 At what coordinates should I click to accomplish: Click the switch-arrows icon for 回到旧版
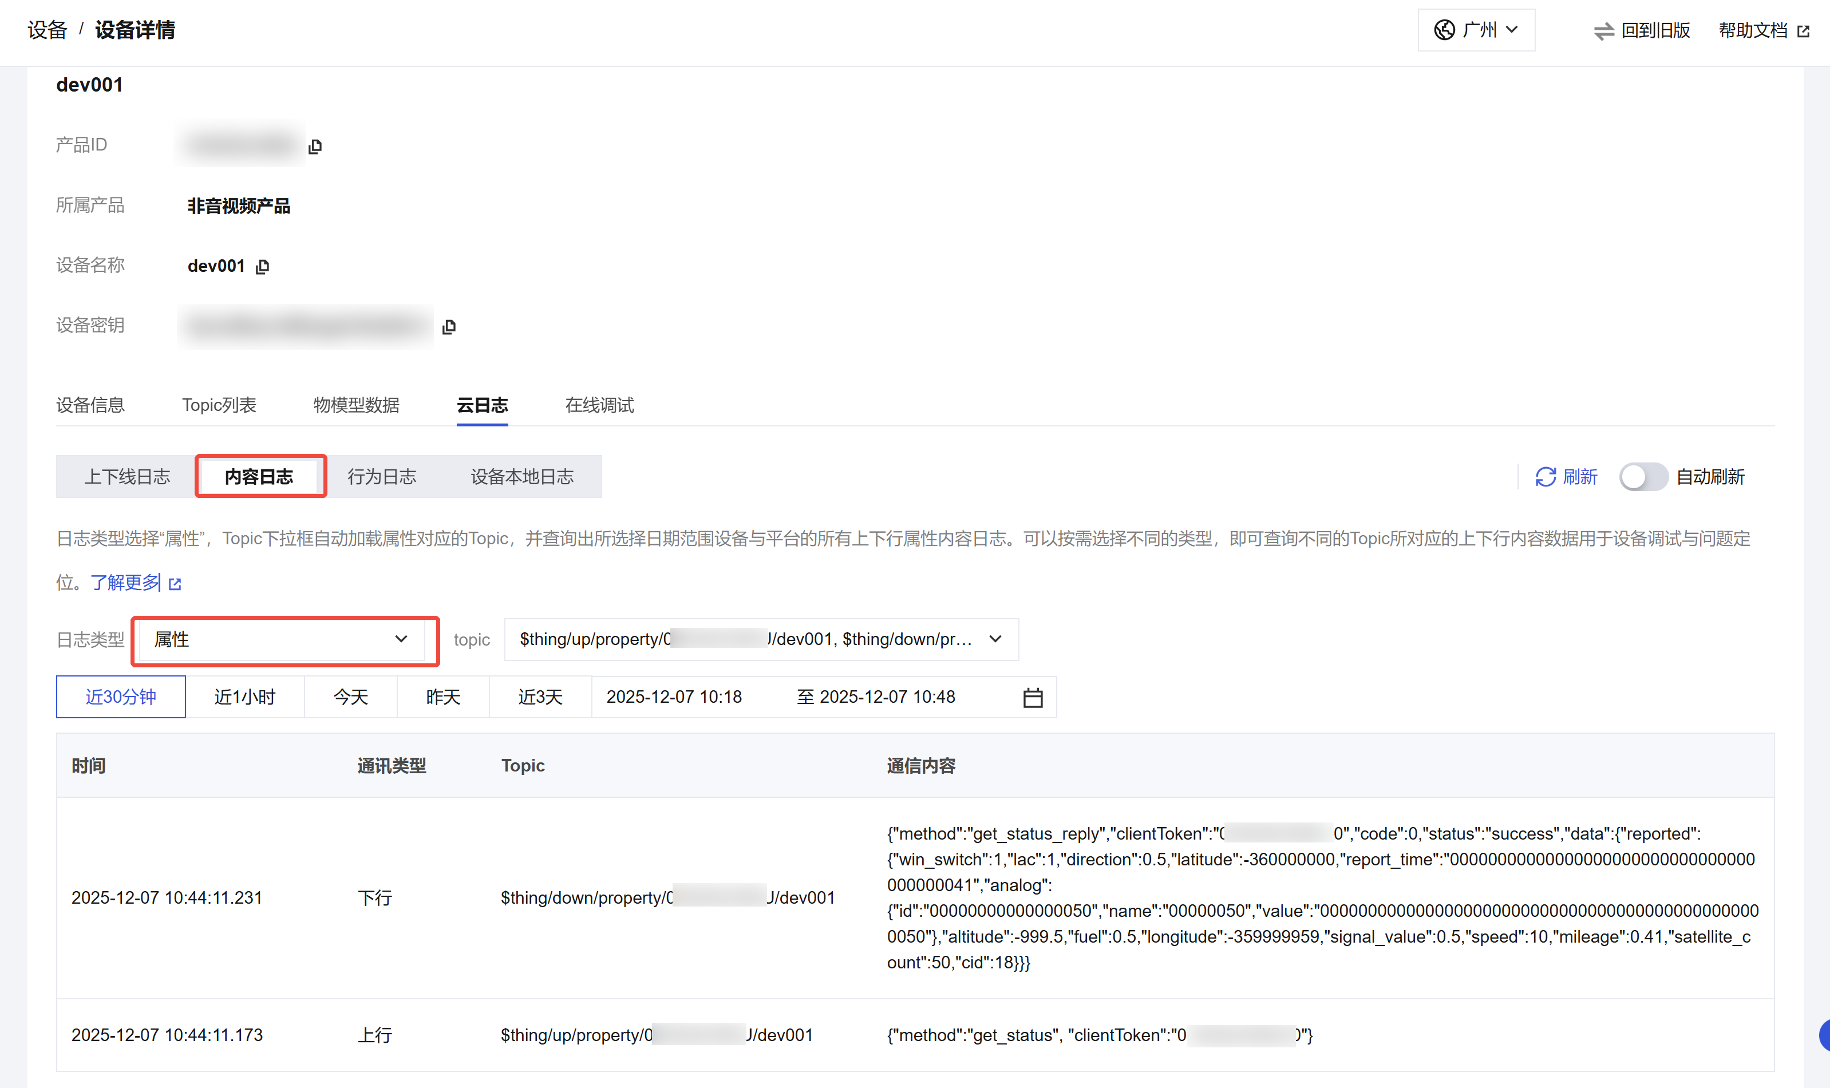pos(1603,31)
